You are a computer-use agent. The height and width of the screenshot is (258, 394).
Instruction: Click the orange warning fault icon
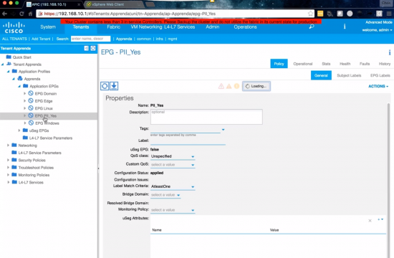tap(229, 86)
